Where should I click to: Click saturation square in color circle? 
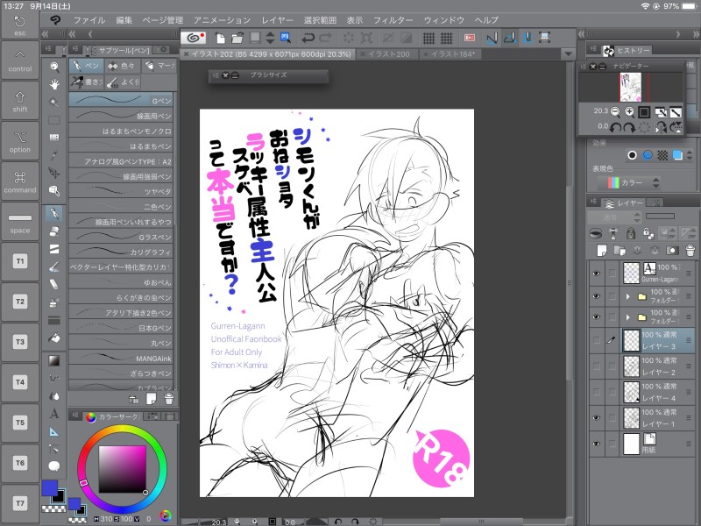122,469
